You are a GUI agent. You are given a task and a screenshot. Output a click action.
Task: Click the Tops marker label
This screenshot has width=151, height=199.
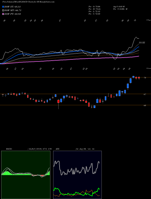149,20
